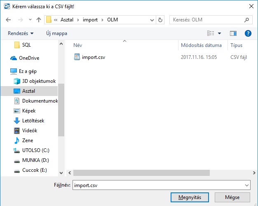
Task: Open the address bar history dropdown
Action: click(x=151, y=20)
